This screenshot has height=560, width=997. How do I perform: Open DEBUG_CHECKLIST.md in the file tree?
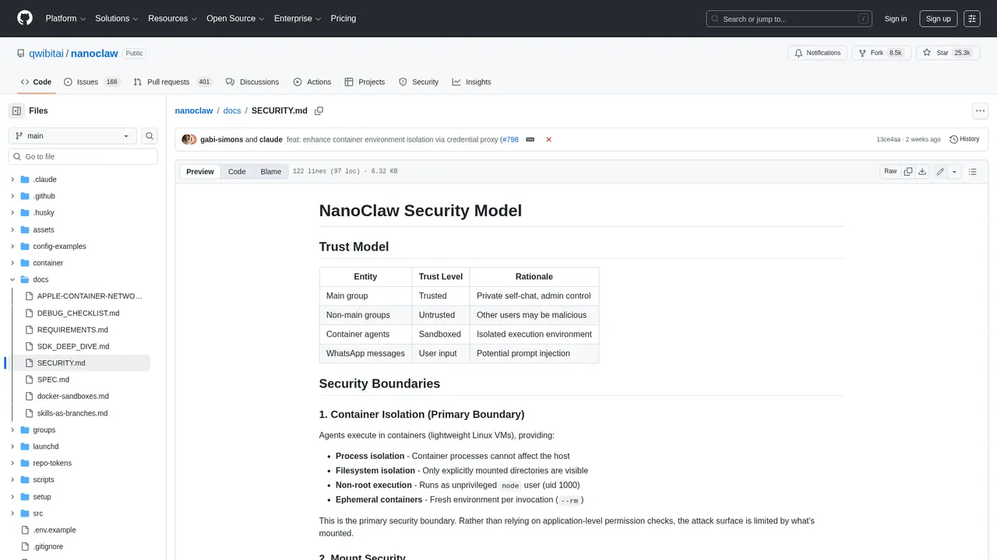click(83, 313)
